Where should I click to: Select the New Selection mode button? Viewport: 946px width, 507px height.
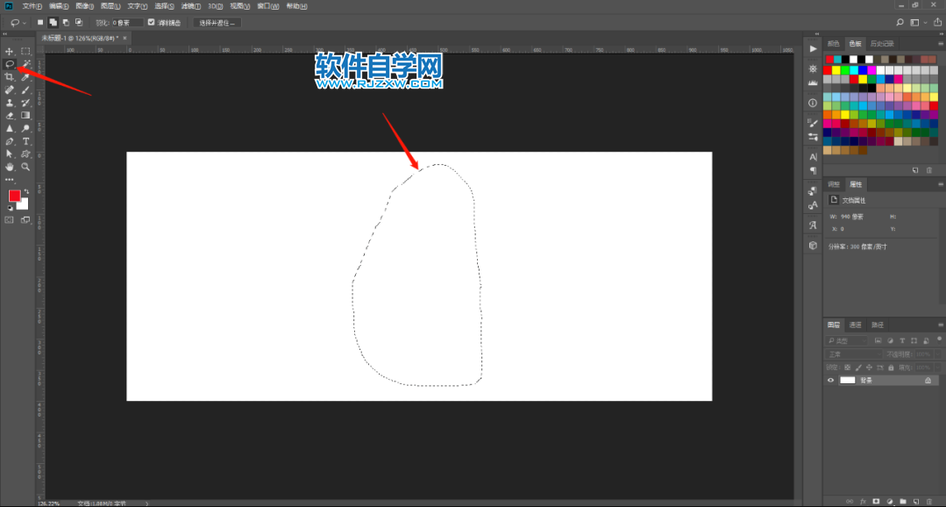tap(40, 22)
